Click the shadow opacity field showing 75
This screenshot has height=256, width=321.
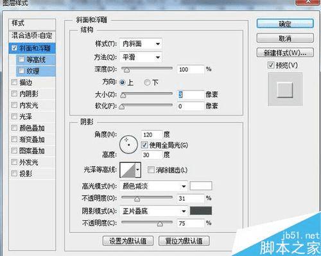(x=191, y=223)
